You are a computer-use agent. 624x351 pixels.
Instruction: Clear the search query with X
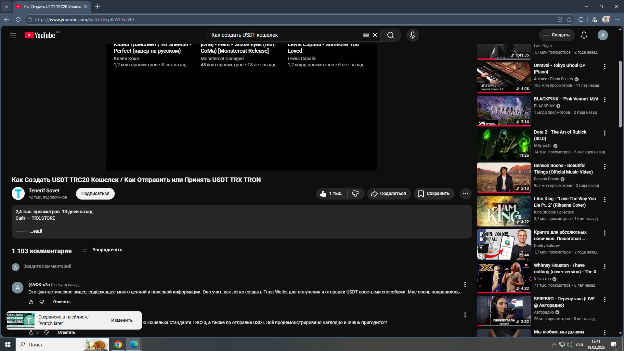coord(375,35)
